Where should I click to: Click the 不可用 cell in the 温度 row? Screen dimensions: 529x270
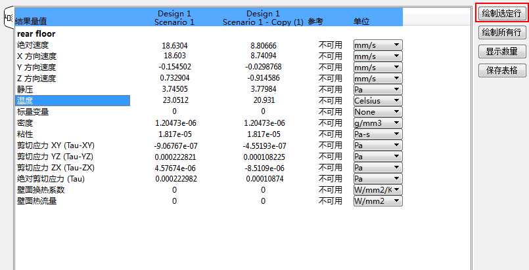point(331,100)
